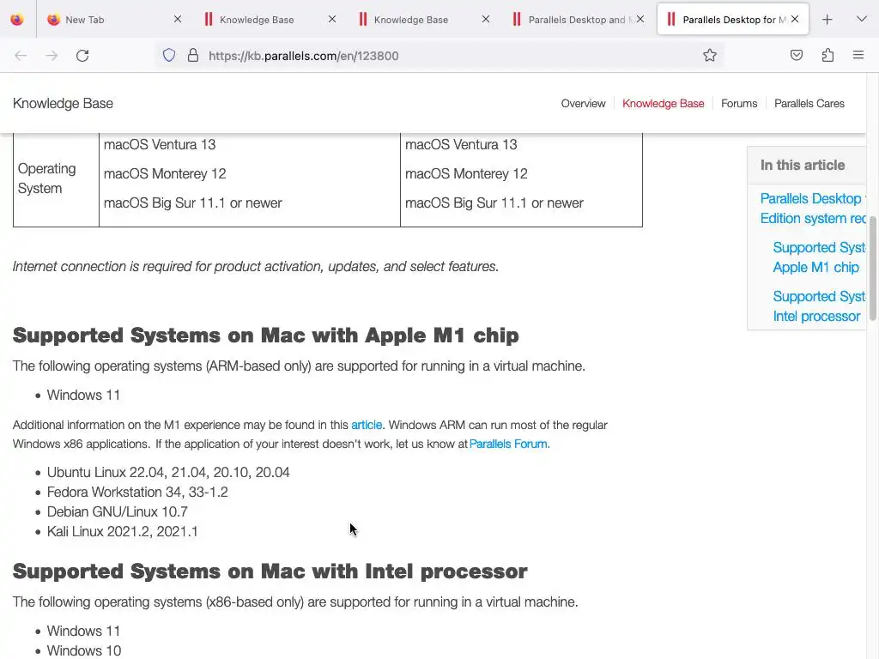Open the Firefox application menu
Viewport: 879px width, 659px height.
pyautogui.click(x=858, y=55)
